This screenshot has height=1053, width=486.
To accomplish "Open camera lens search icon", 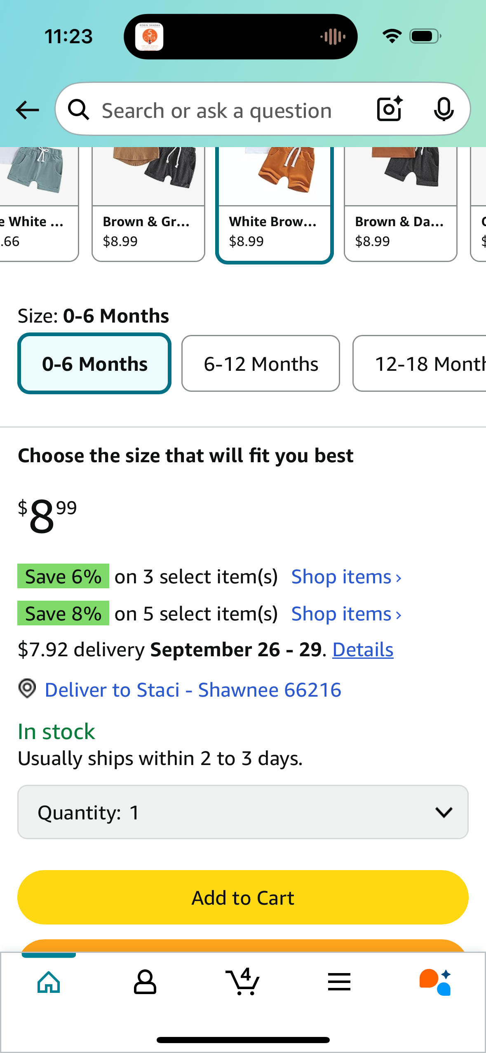I will coord(390,109).
